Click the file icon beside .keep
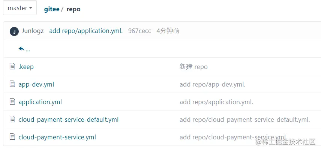The image size is (321, 151). [12, 66]
